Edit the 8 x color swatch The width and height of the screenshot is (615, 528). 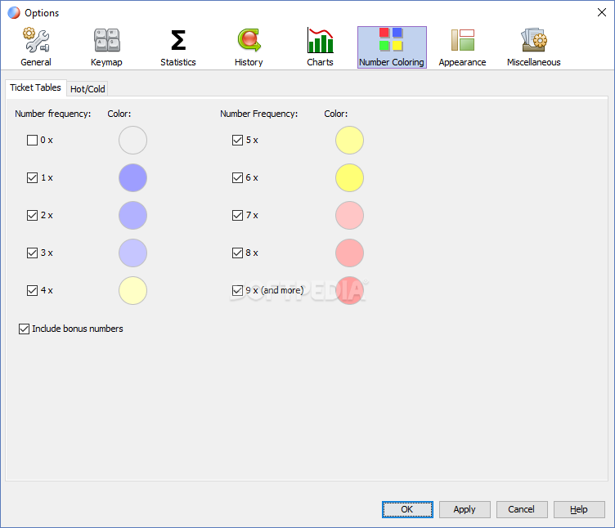349,253
